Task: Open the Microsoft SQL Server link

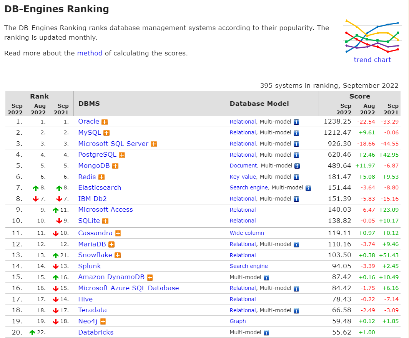Action: pos(113,144)
